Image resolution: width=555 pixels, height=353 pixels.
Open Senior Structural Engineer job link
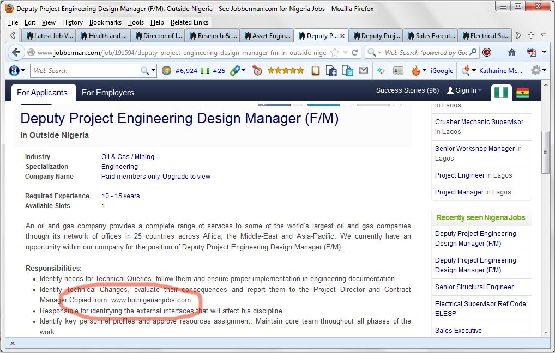(x=474, y=287)
